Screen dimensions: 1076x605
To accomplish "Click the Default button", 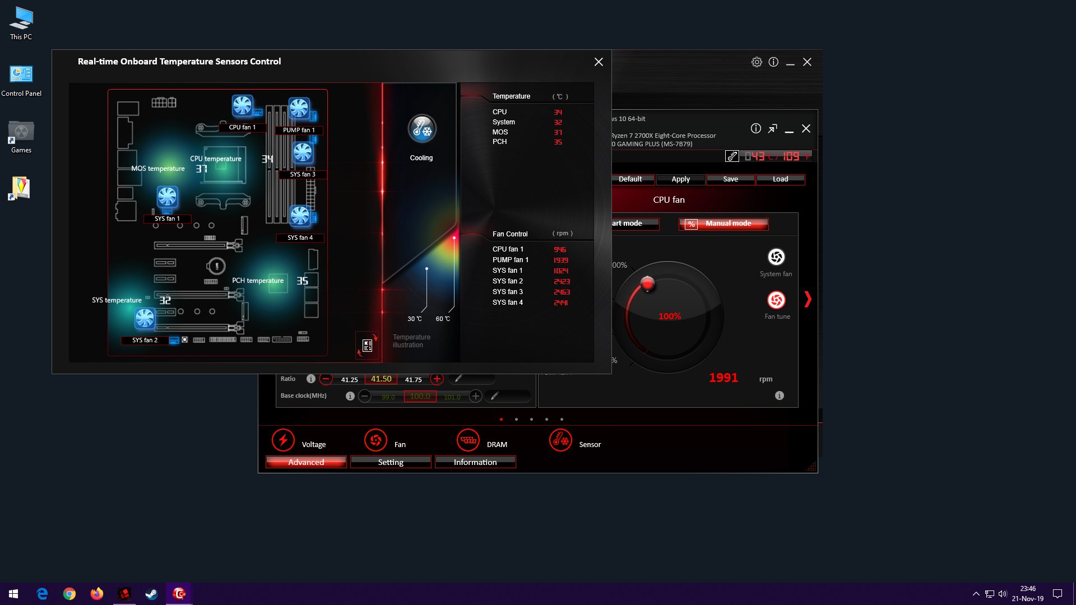I will pos(632,179).
